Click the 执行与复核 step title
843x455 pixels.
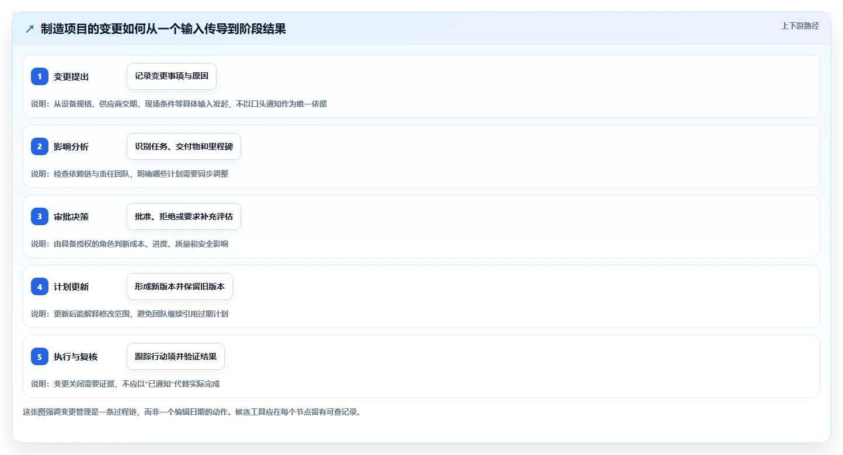[x=76, y=356]
